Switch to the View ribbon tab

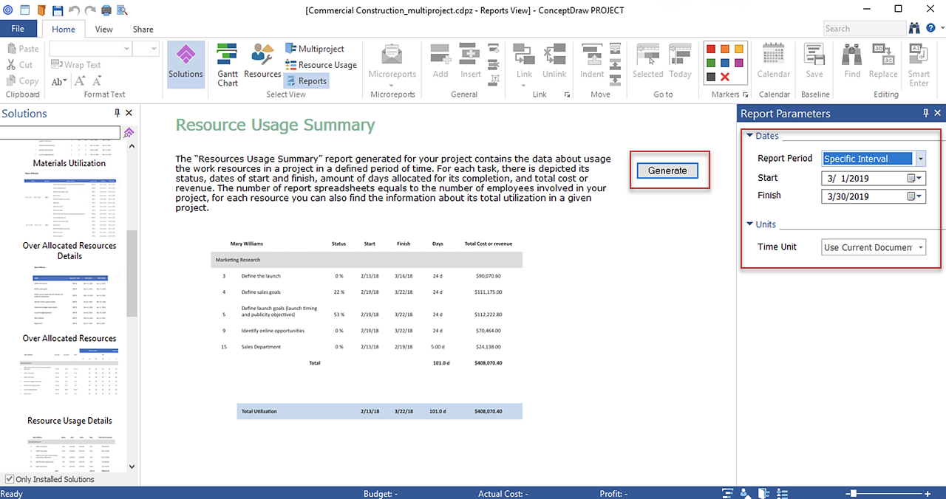103,30
